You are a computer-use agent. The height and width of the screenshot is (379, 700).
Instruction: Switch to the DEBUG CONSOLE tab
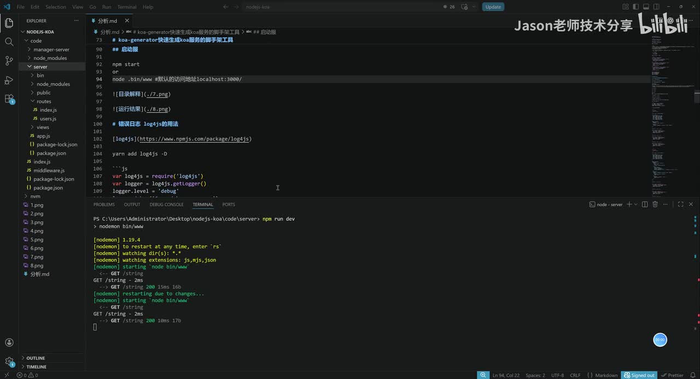(x=166, y=204)
